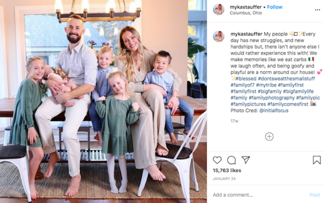The height and width of the screenshot is (203, 324).
Task: Save post with bookmark icon
Action: [317, 160]
